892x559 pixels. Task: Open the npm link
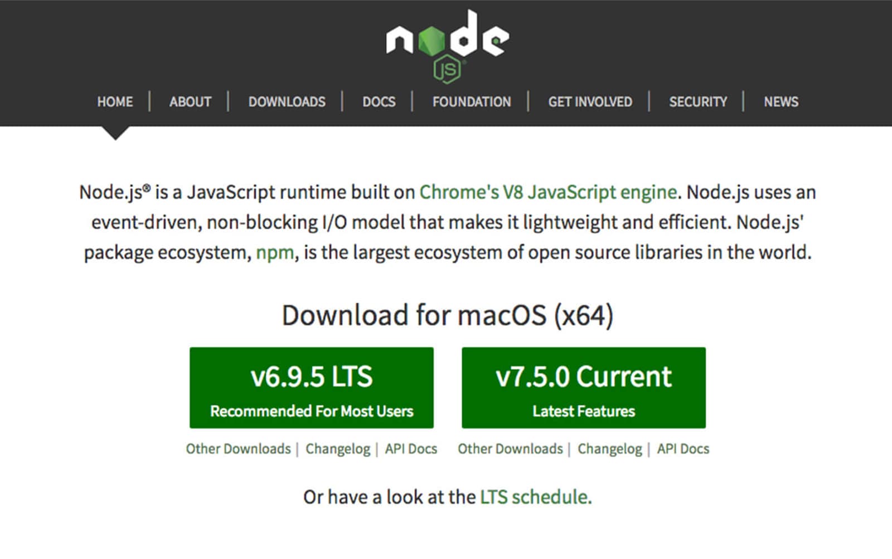click(x=274, y=252)
